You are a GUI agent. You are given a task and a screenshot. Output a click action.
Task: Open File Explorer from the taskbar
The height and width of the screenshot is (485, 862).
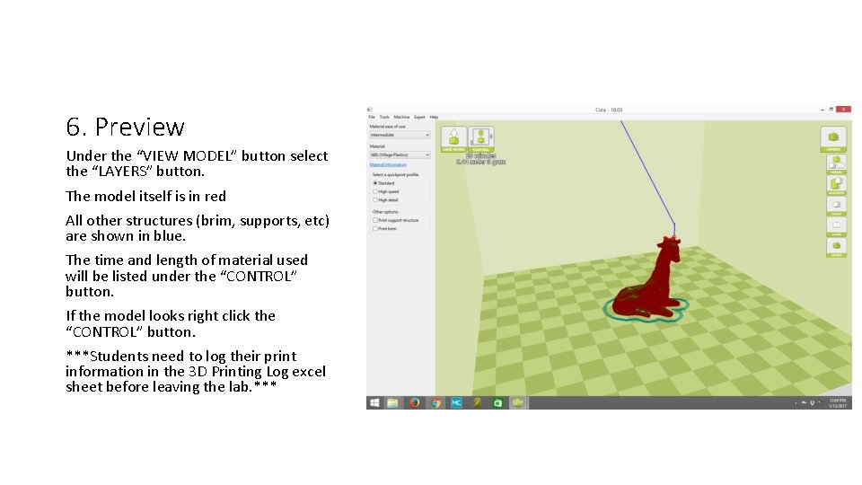[x=392, y=403]
